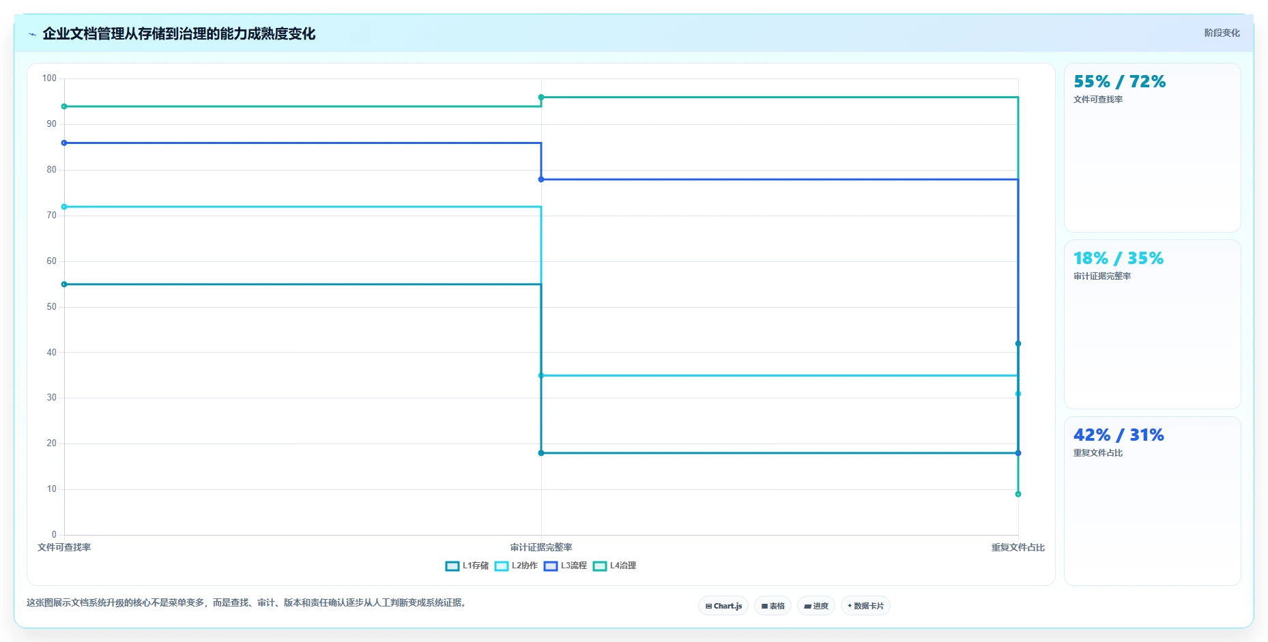Open the 18% / 35% 审计证据完整率 card
The image size is (1268, 642).
pos(1152,324)
